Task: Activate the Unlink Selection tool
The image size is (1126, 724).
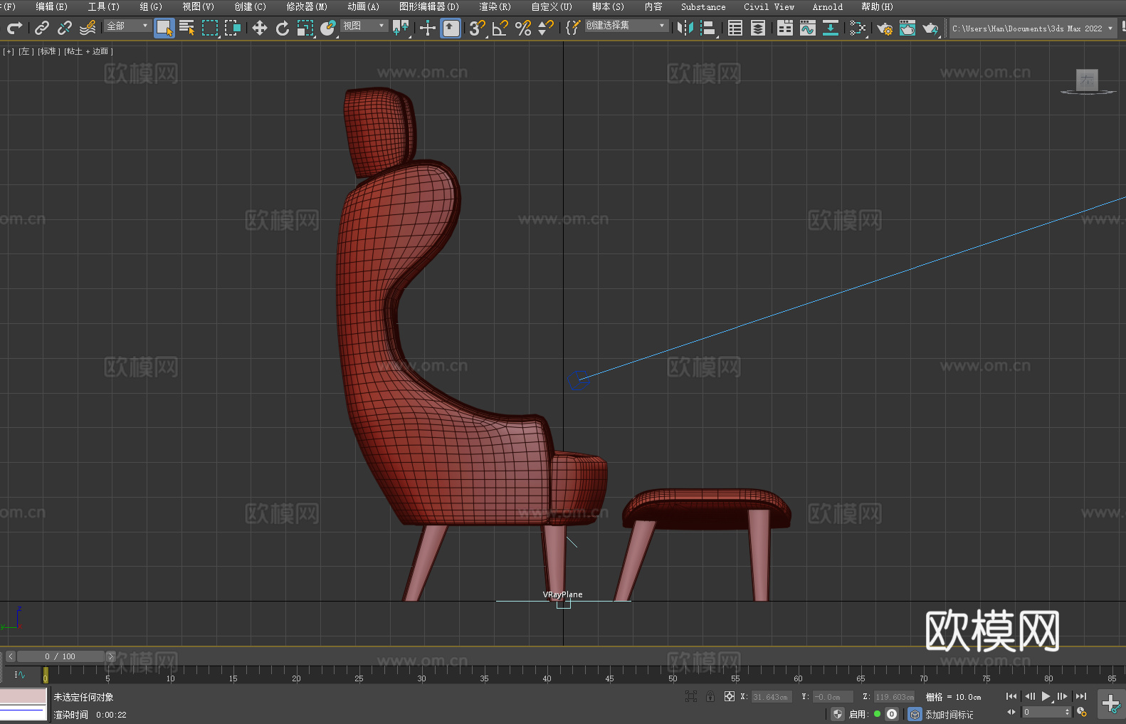Action: point(65,28)
